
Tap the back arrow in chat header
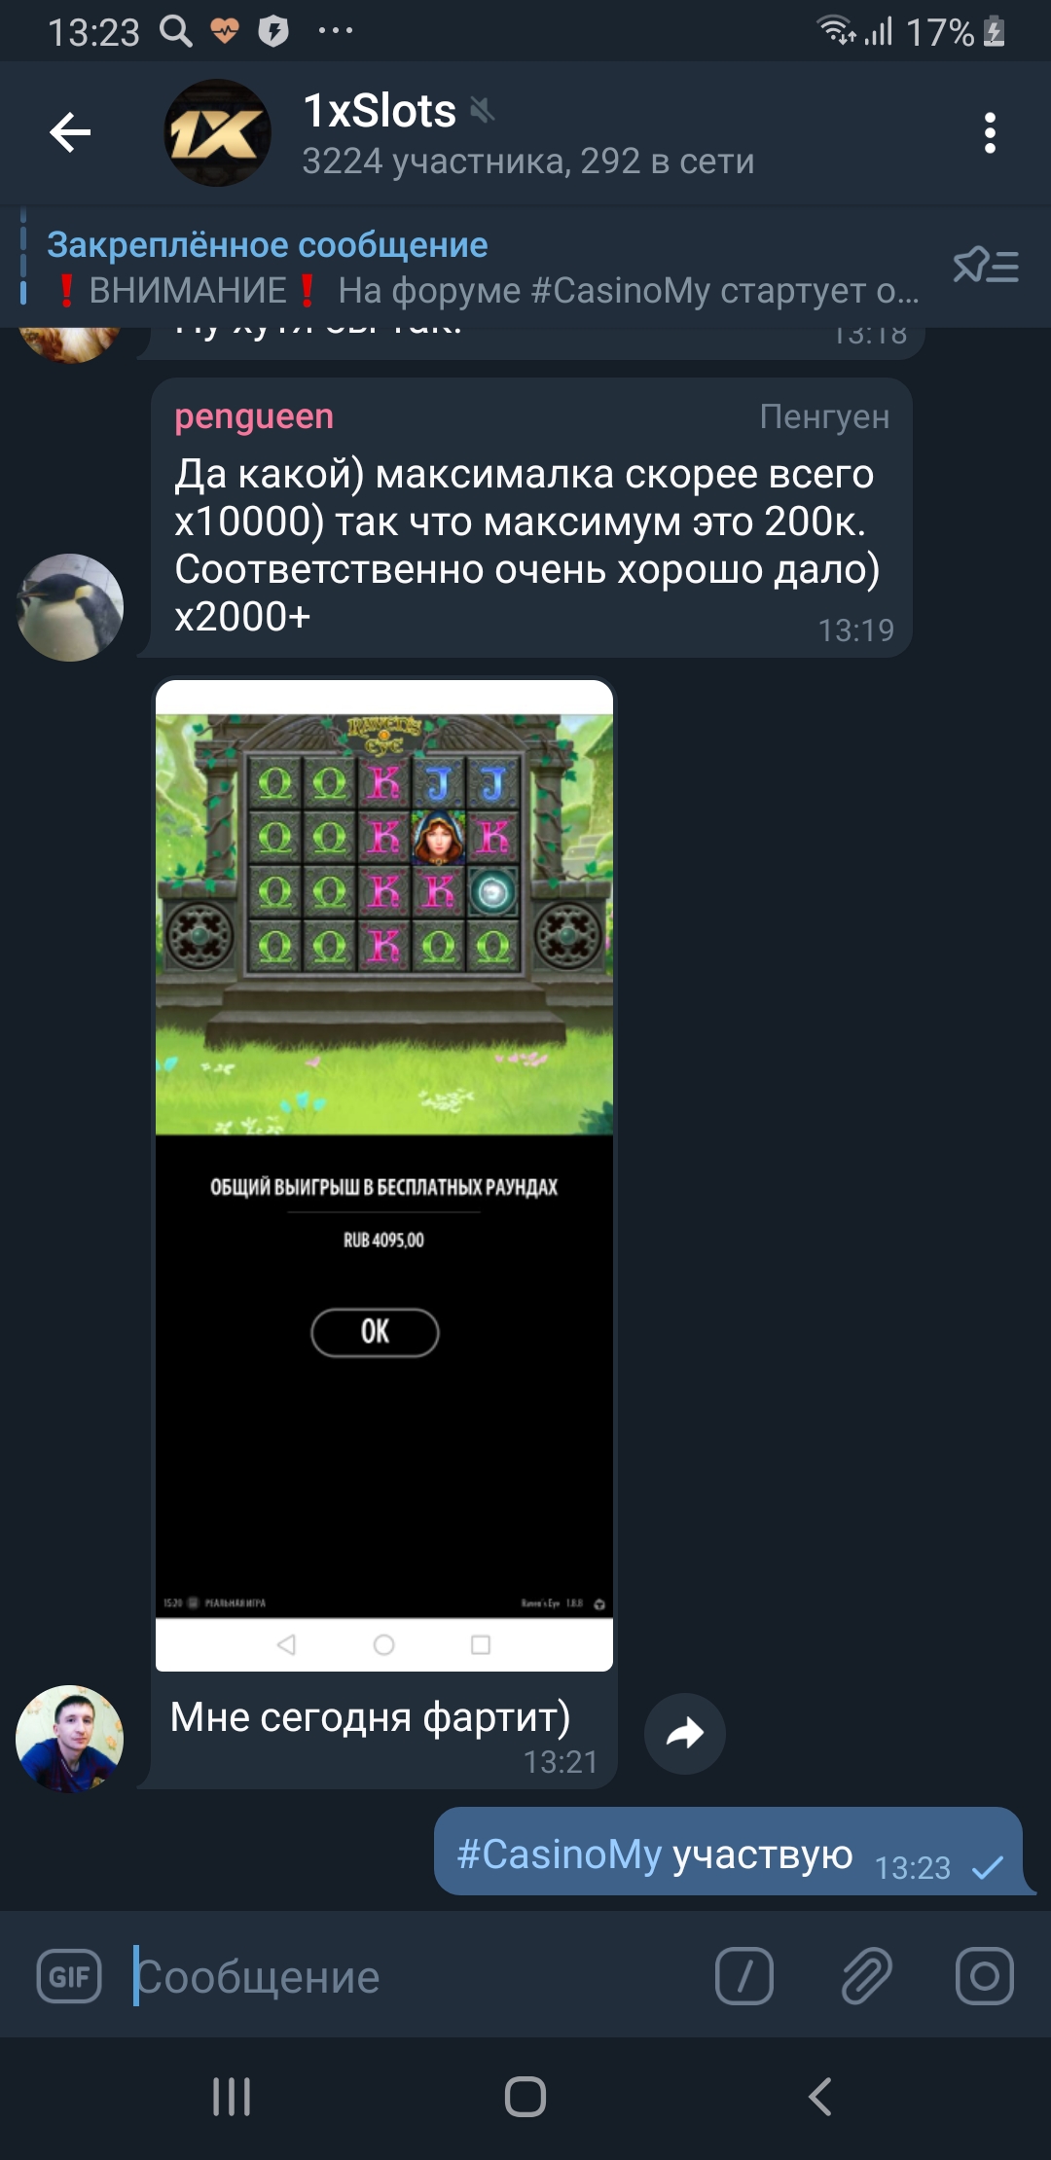70,132
